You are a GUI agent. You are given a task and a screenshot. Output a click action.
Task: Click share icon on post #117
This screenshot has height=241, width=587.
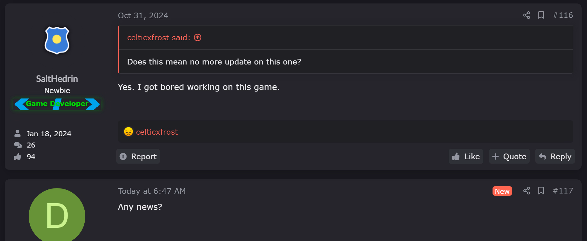[x=527, y=191]
